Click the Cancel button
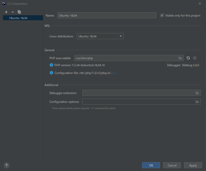Screen dimensions: 206x171 click(x=172, y=165)
